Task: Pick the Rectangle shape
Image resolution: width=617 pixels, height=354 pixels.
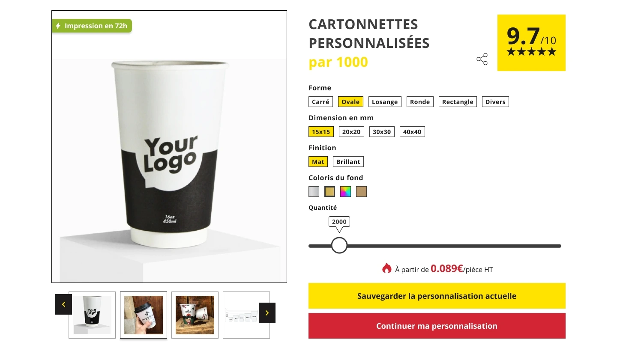Action: (458, 102)
